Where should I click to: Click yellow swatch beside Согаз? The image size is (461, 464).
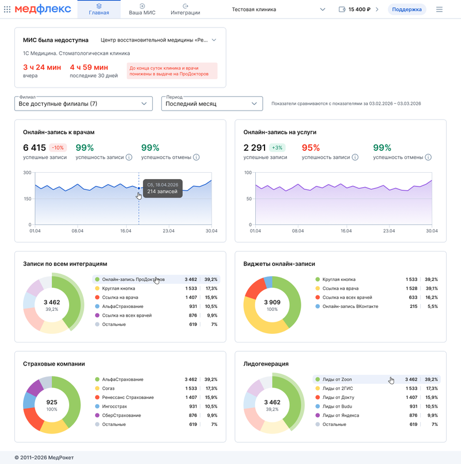97,388
